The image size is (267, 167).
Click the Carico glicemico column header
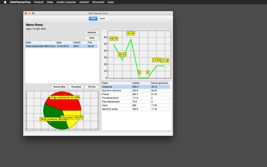click(160, 83)
